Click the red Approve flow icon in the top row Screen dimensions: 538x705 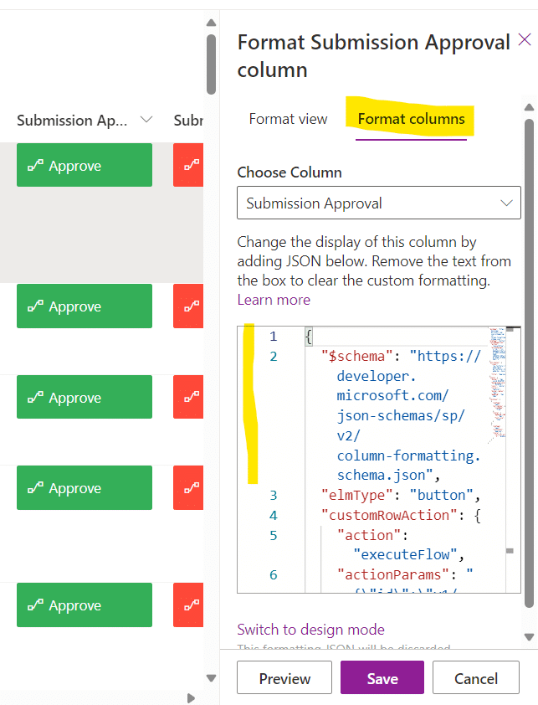click(187, 165)
